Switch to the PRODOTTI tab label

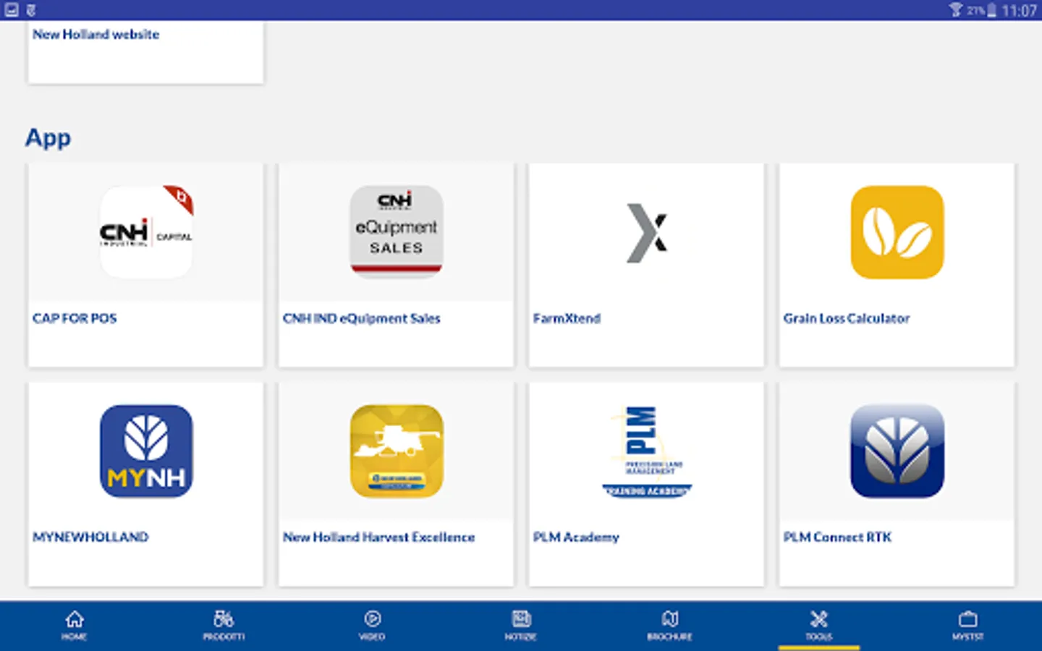(224, 637)
